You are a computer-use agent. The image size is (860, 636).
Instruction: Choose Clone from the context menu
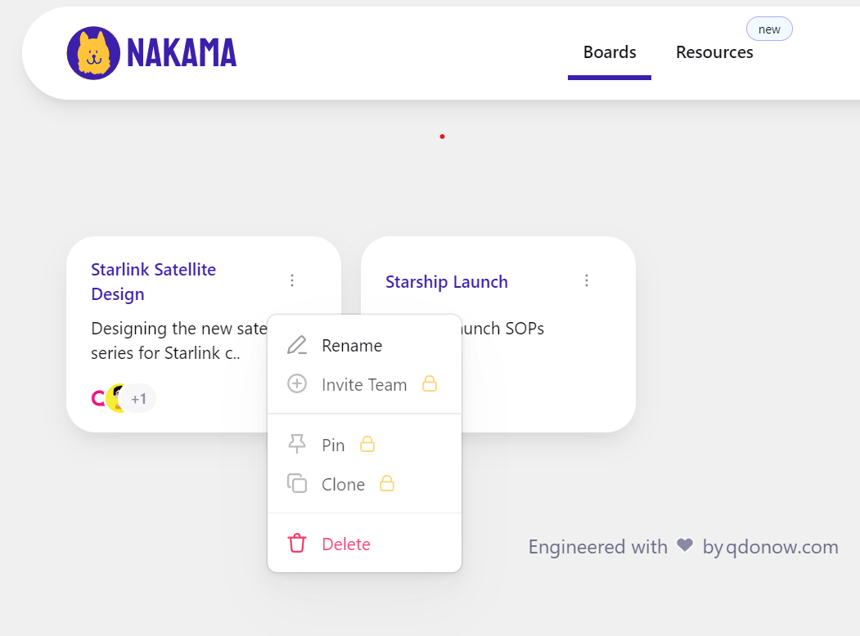[364, 484]
